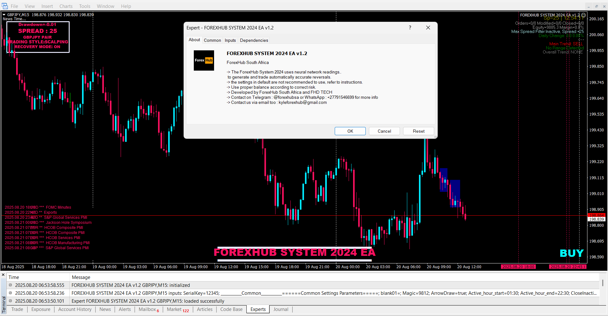Open the Charts menu
608x316 pixels.
point(66,6)
